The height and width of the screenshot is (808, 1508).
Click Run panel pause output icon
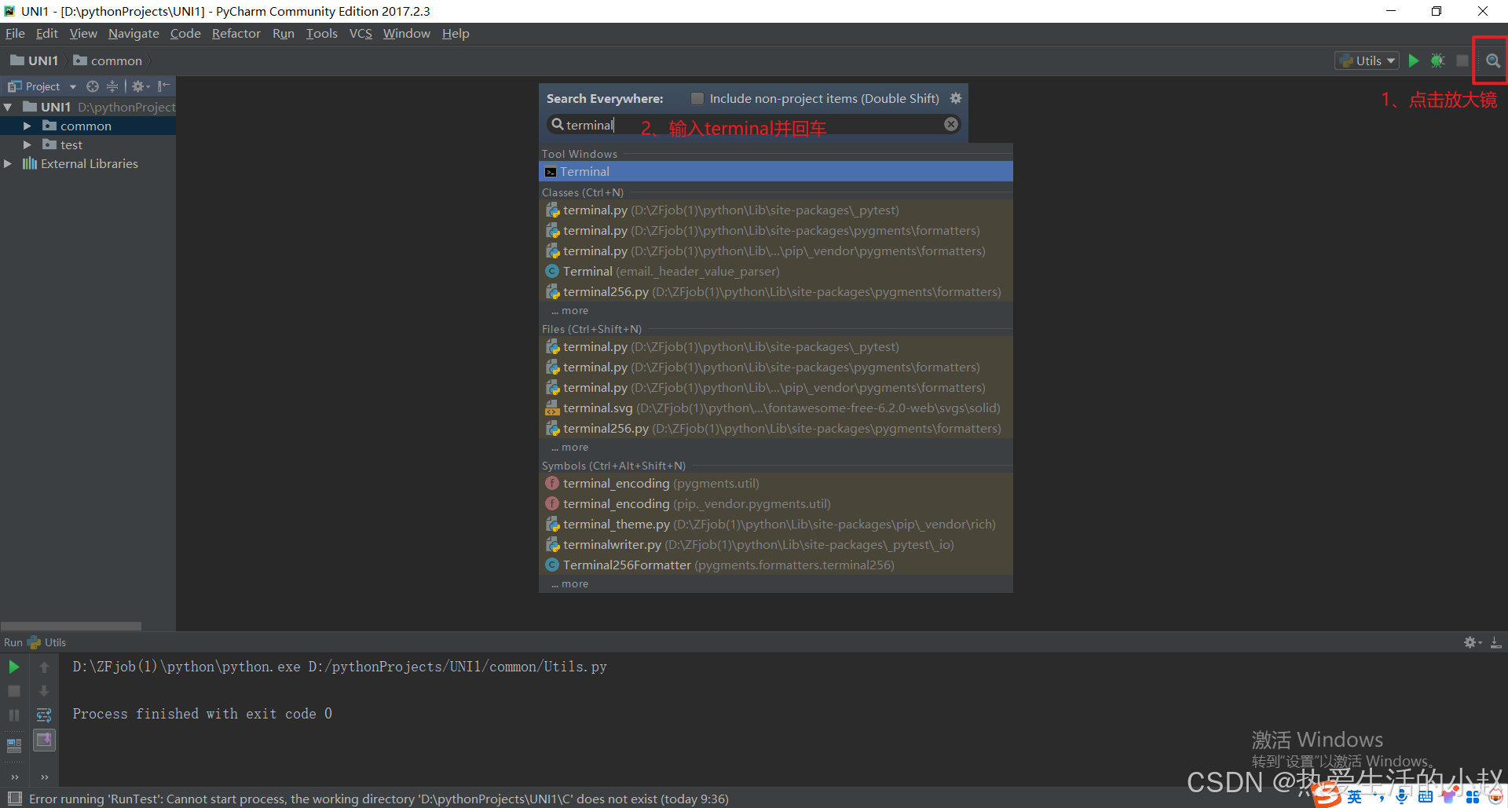coord(14,715)
